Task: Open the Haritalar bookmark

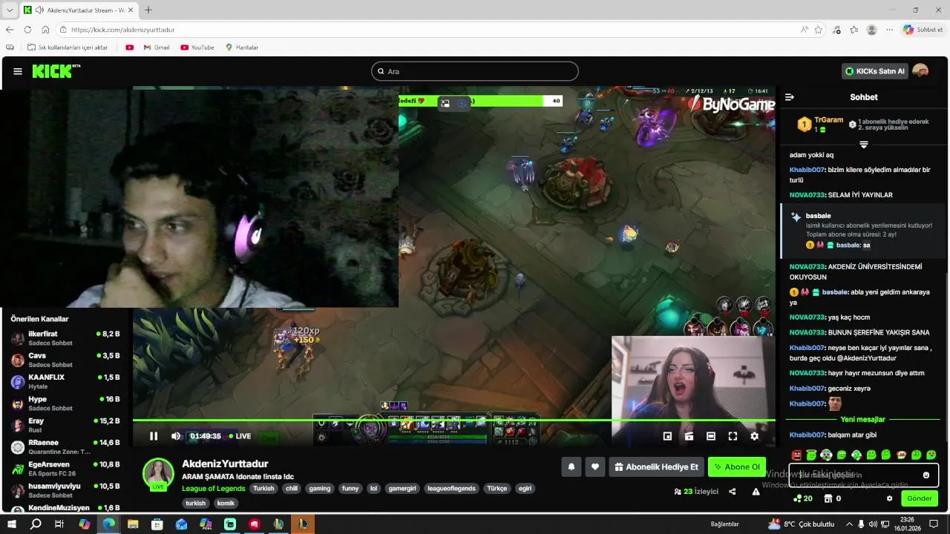Action: click(x=242, y=47)
